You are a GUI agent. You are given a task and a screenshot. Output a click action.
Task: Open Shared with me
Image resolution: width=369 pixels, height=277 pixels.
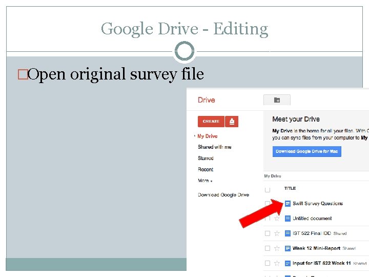[215, 147]
